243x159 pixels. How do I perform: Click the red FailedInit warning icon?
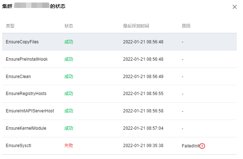[202, 146]
